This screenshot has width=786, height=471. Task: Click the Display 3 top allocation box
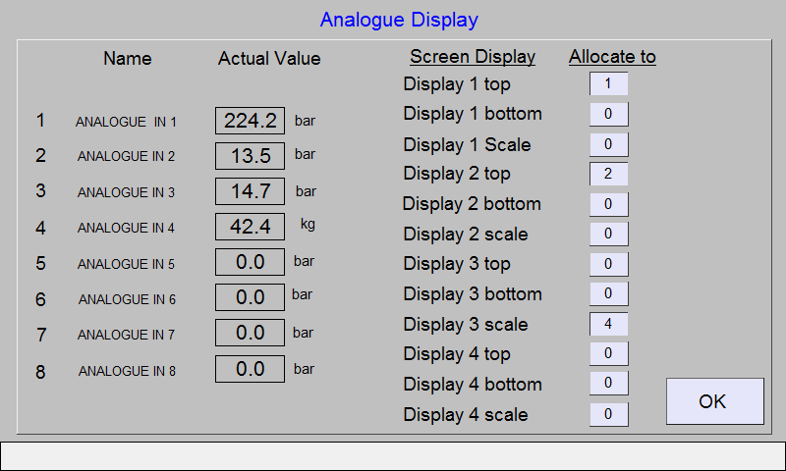tap(608, 264)
